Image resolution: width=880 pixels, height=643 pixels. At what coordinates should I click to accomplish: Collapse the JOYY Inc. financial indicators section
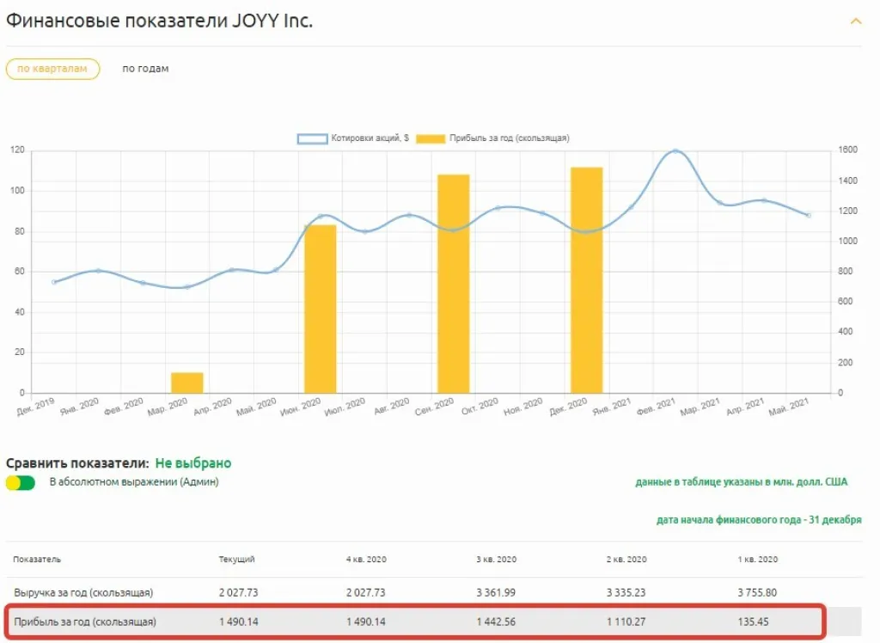tap(855, 21)
